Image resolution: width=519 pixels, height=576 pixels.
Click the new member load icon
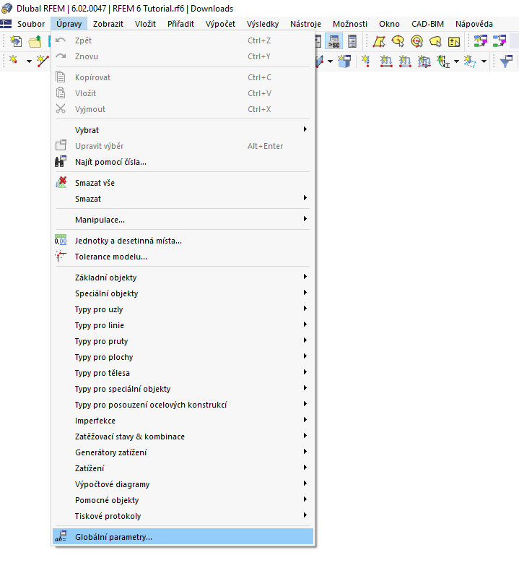pos(405,61)
